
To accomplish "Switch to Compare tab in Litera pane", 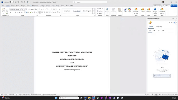I will click(159, 27).
